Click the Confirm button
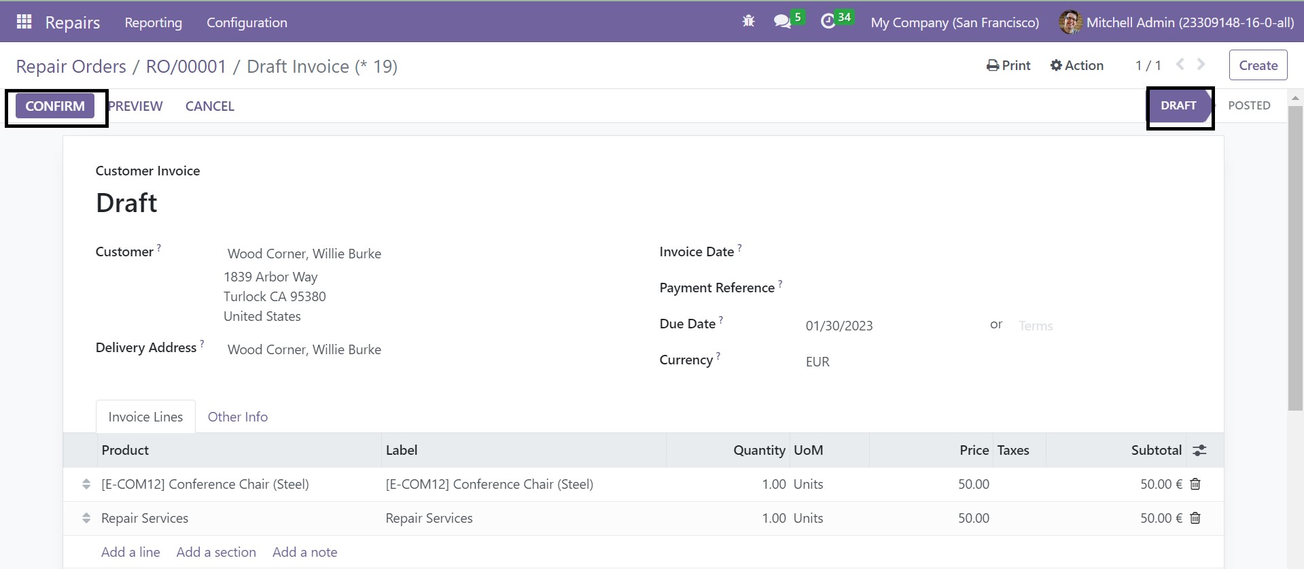This screenshot has height=569, width=1304. 55,106
